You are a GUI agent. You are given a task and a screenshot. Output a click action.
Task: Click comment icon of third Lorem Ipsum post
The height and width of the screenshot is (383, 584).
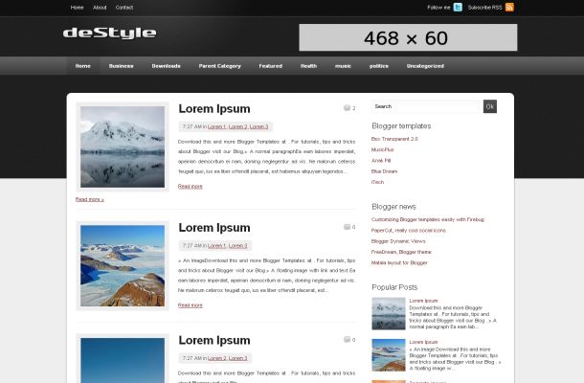[x=349, y=339]
